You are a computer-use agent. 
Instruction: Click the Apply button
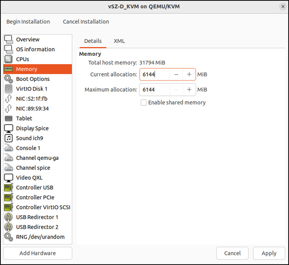269,253
